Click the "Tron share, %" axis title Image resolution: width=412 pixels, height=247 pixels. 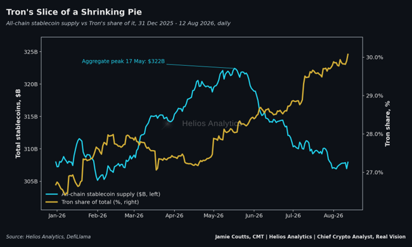[x=387, y=123]
